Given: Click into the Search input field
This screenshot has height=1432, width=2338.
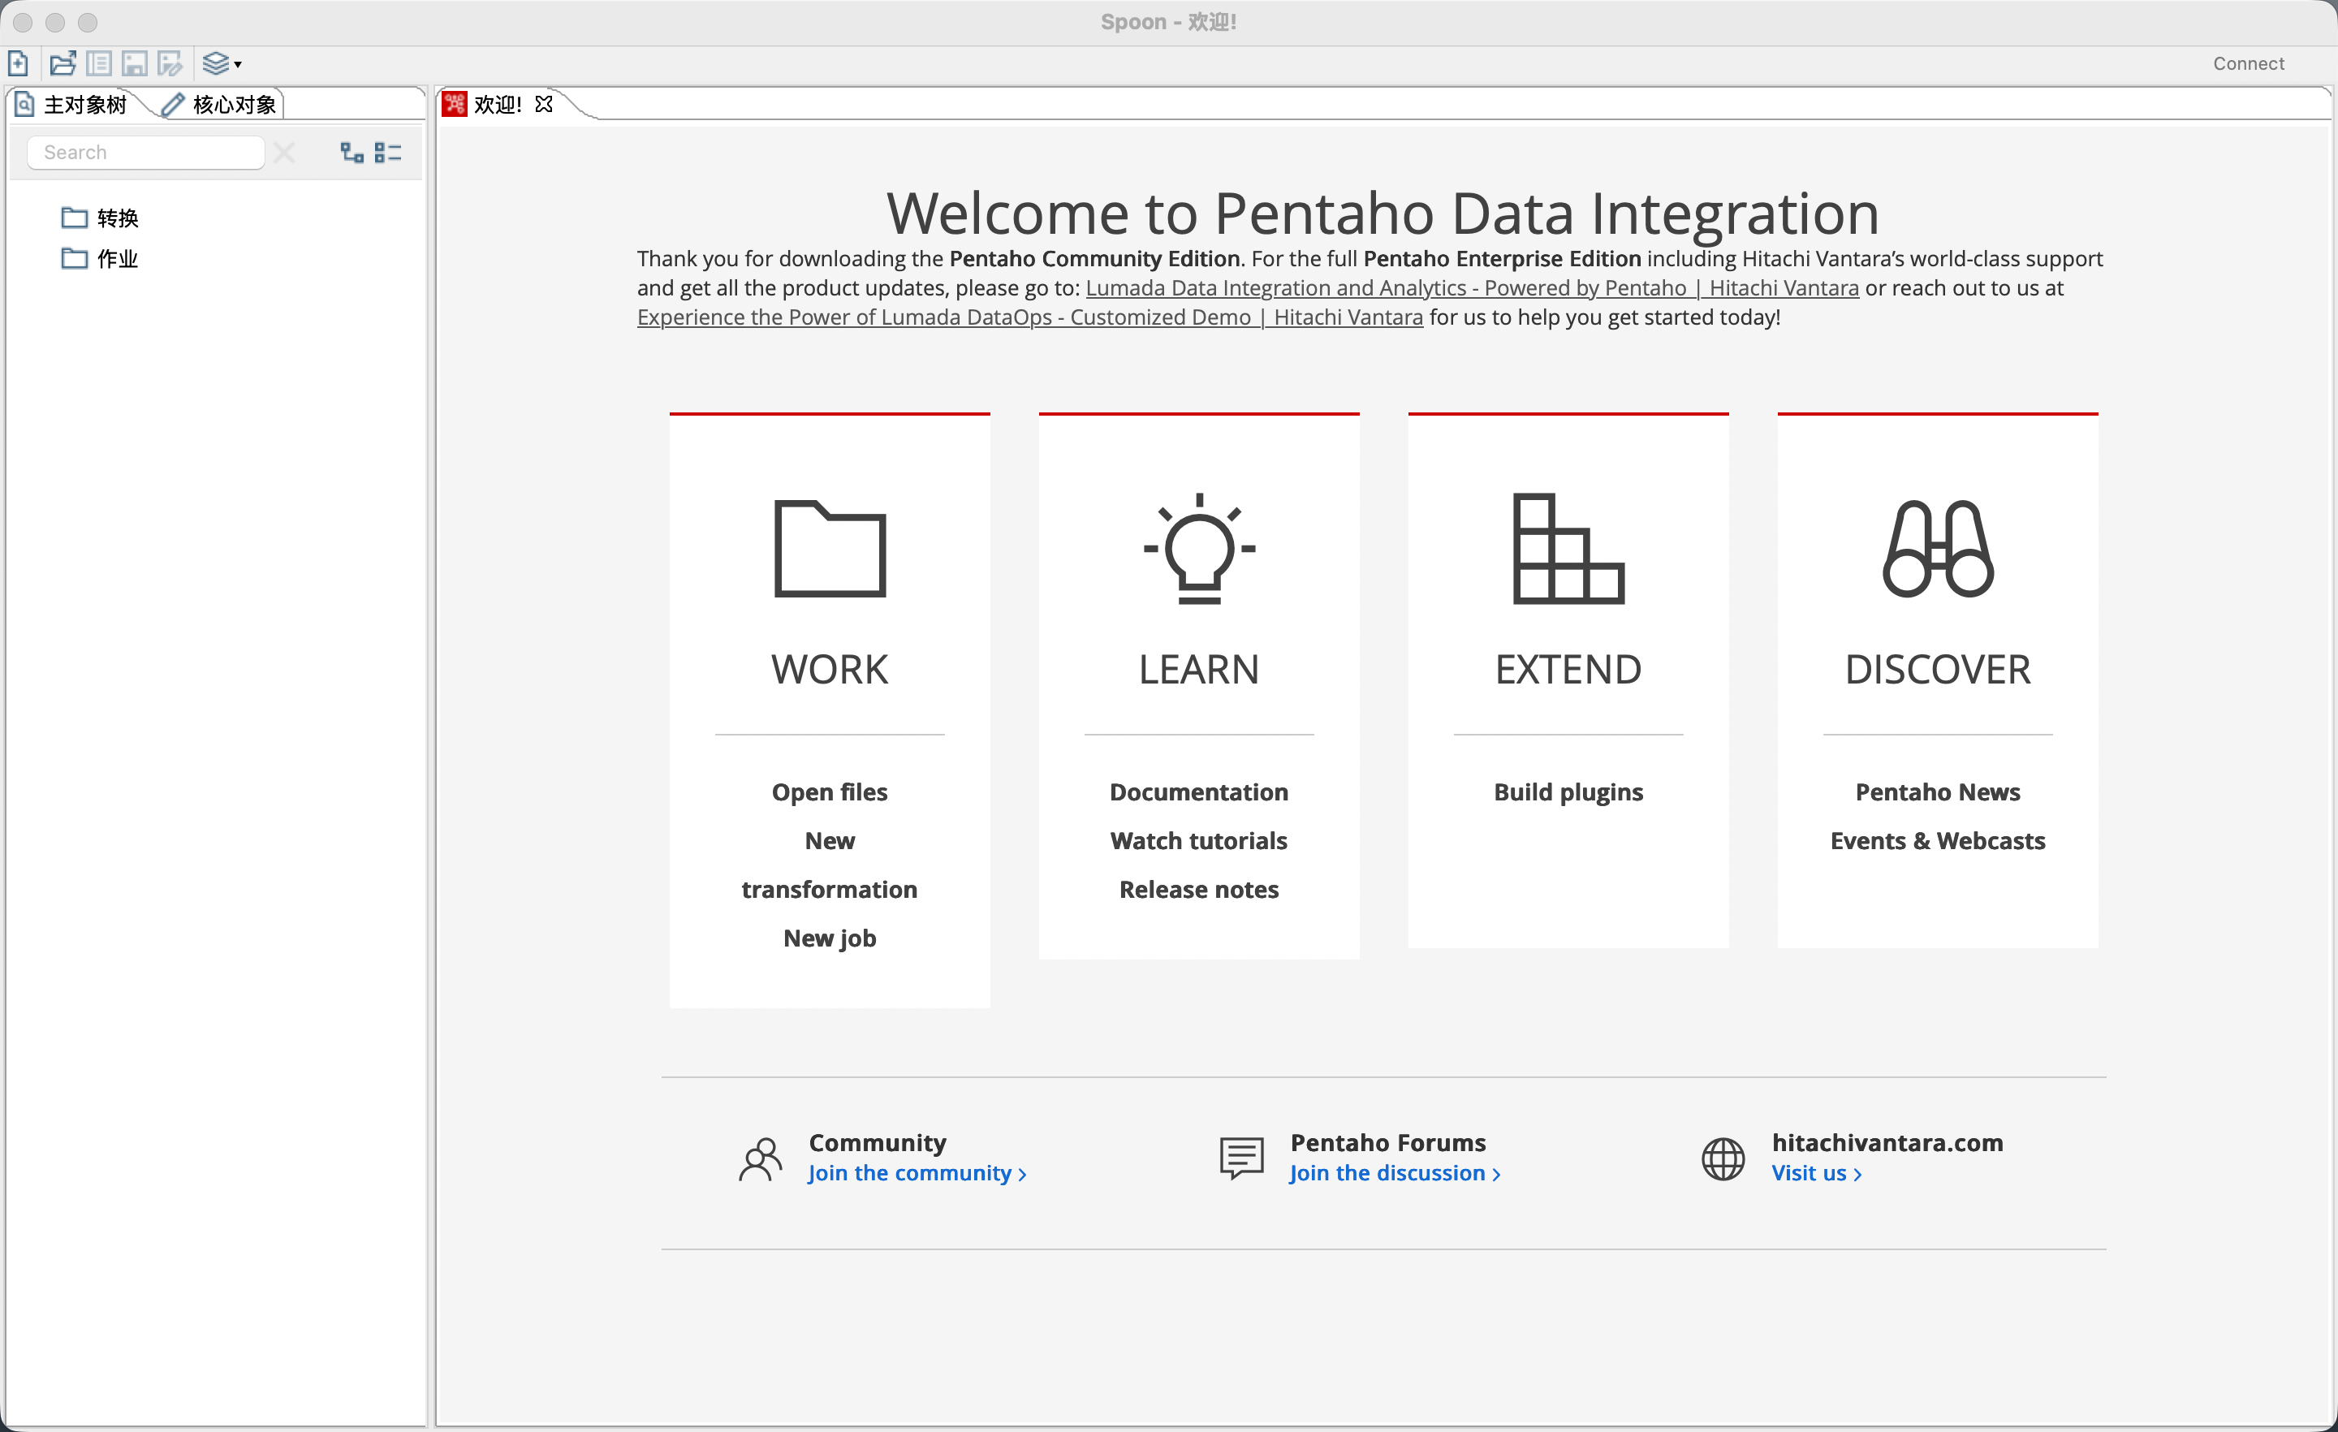Looking at the screenshot, I should (145, 152).
